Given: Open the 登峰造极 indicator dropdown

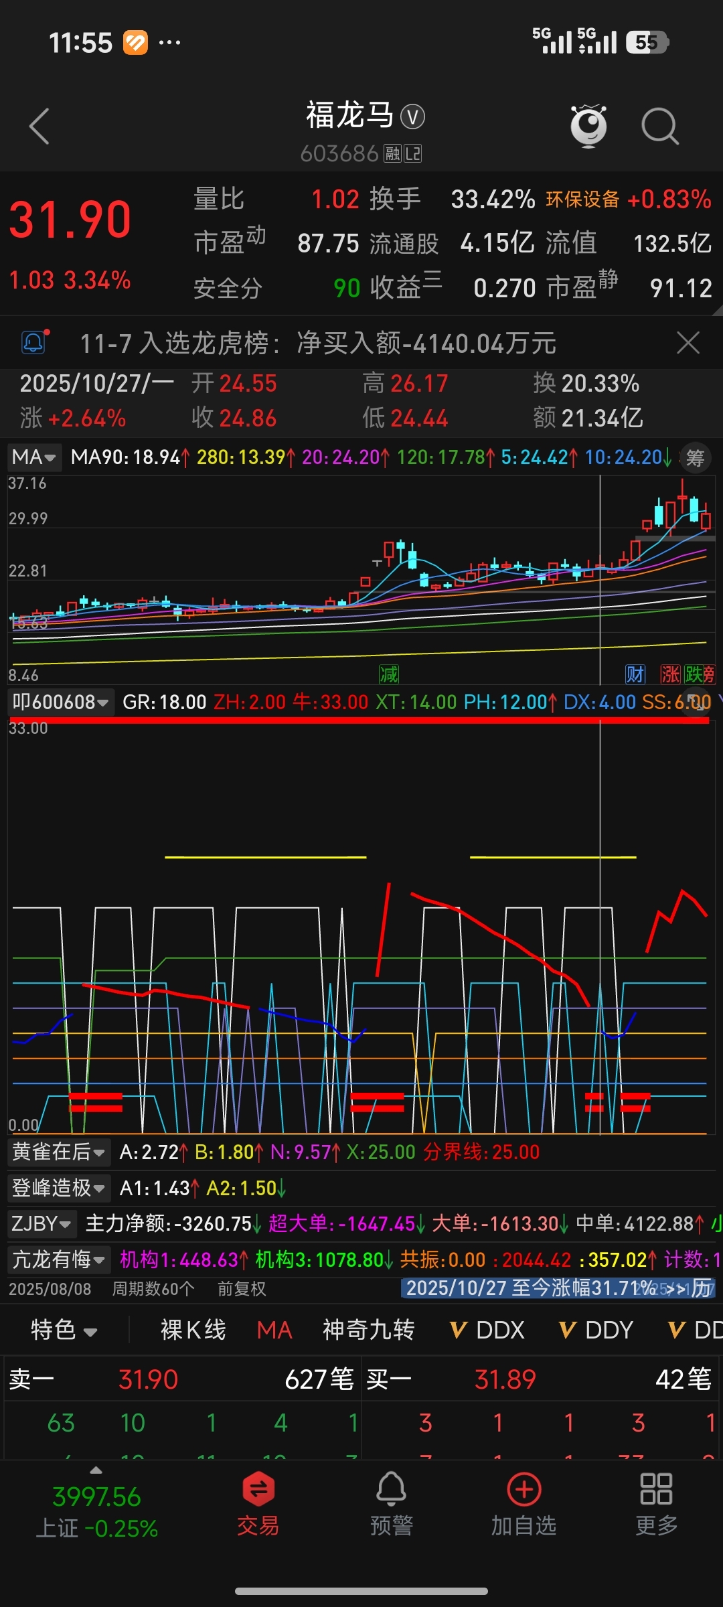Looking at the screenshot, I should 59,1188.
